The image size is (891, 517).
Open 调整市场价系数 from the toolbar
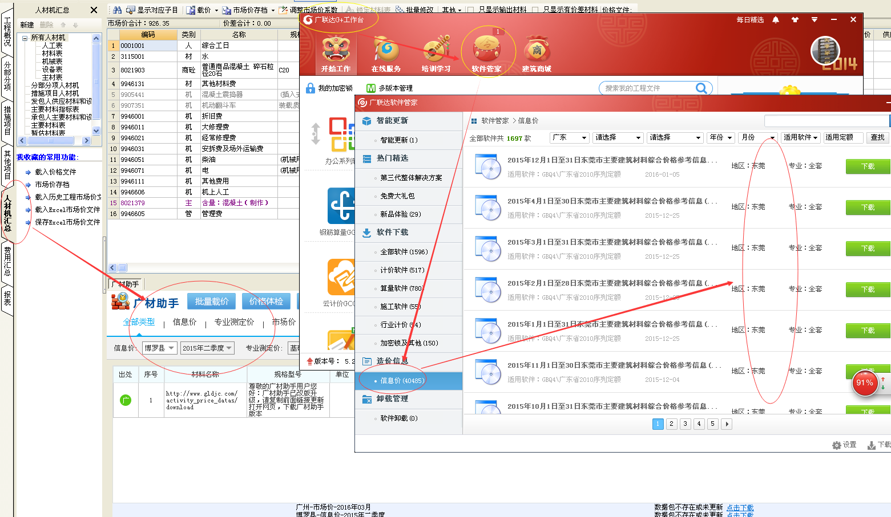pos(308,10)
